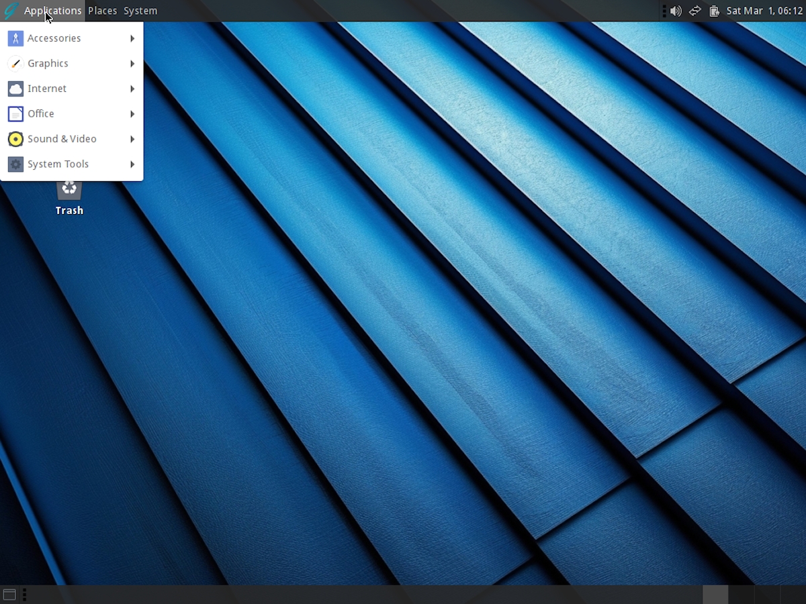
Task: Click the Graphics paintbrush icon
Action: (15, 64)
